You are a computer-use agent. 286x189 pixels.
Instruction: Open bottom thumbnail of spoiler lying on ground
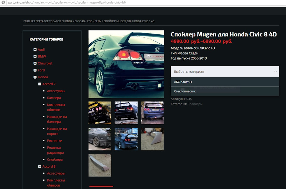point(100,165)
